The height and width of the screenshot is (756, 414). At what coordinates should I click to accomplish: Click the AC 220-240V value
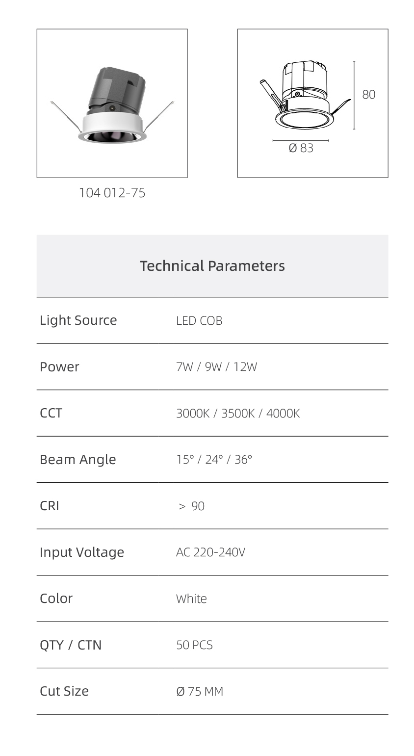tap(210, 552)
